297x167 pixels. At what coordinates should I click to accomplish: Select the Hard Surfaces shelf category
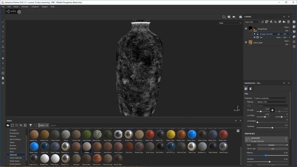[15, 139]
